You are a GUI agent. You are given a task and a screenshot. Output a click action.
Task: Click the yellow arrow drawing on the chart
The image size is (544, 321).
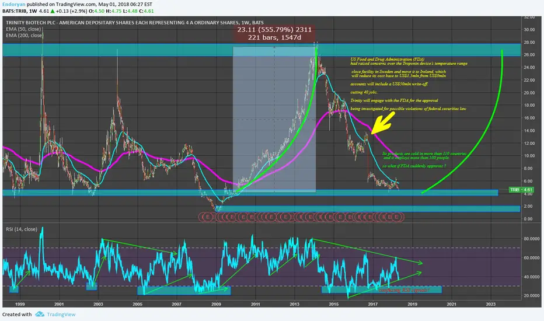(383, 123)
